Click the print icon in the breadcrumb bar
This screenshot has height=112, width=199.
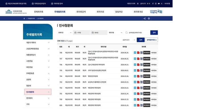coord(149,18)
